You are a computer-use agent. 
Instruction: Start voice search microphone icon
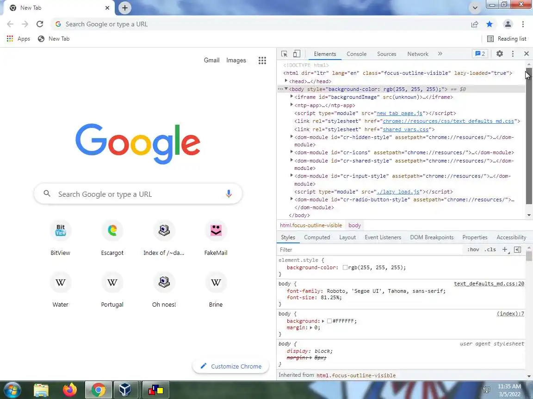(229, 194)
